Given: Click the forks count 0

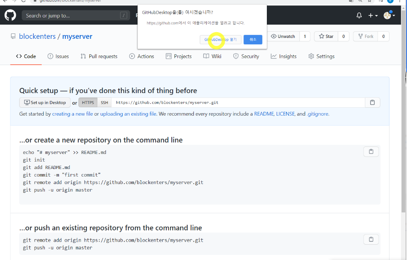Looking at the screenshot, I should (x=383, y=36).
